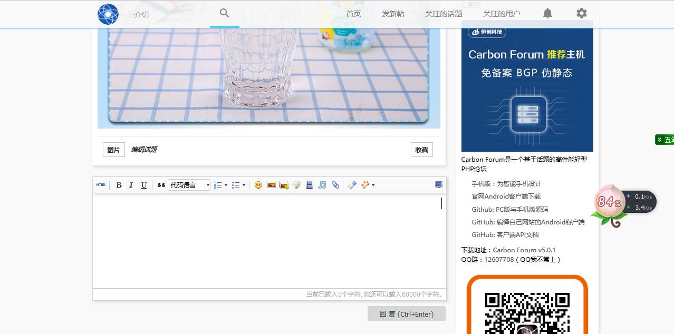Click the 编辑试题 link

144,150
